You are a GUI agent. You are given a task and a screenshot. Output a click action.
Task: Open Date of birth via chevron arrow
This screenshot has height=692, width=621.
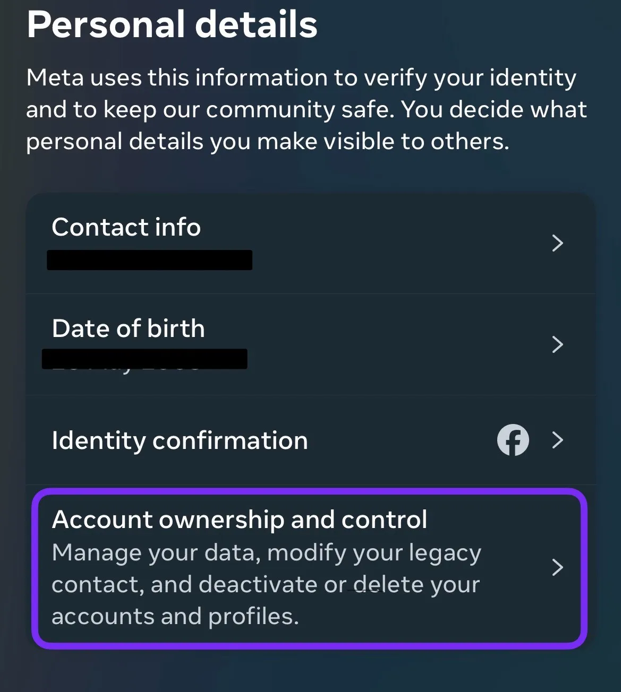557,344
